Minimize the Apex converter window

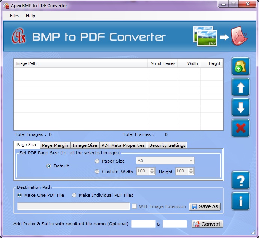(x=223, y=4)
